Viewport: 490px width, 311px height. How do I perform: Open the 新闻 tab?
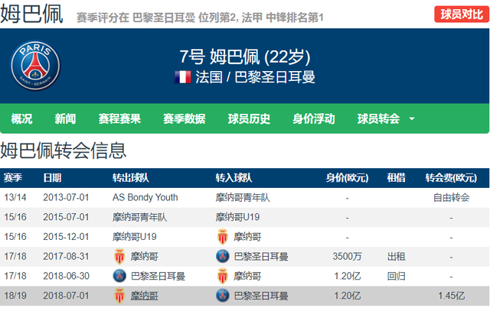(65, 119)
